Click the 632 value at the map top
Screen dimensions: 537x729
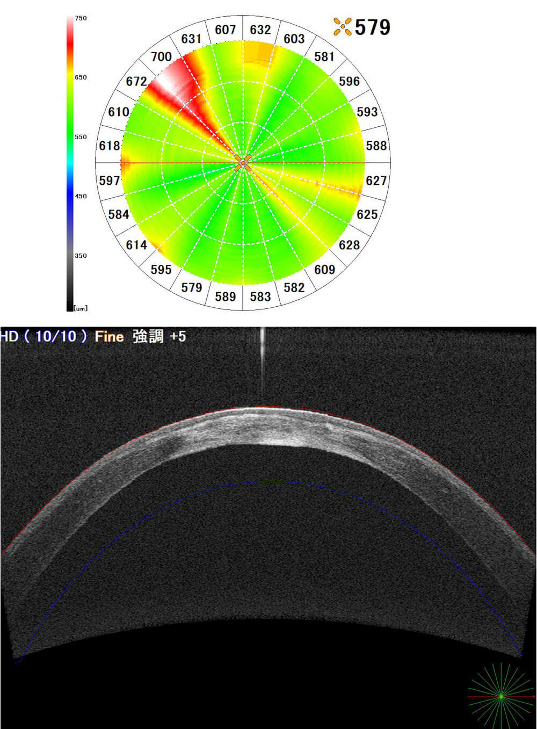coord(260,30)
